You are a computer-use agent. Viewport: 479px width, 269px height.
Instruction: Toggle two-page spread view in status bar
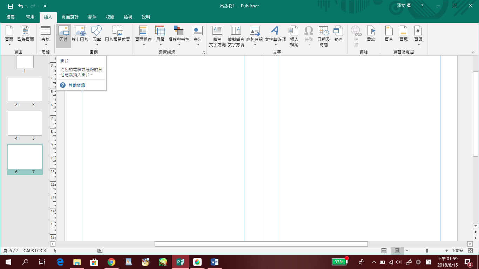397,251
